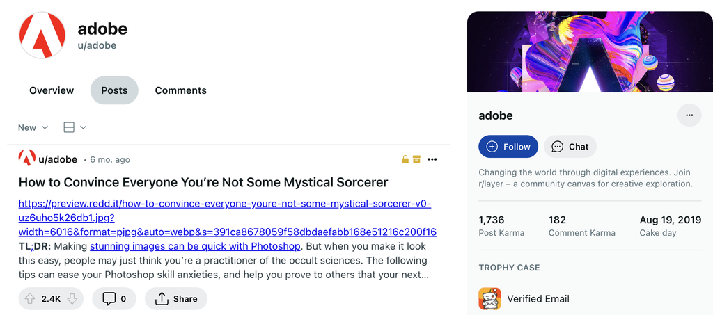The width and height of the screenshot is (713, 315).
Task: Click the gold archive icon on the post
Action: tap(416, 160)
